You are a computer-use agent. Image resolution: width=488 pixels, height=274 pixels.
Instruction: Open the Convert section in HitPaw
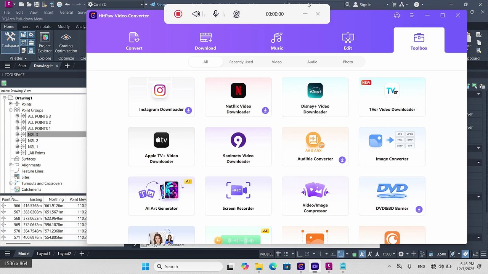[x=134, y=41]
